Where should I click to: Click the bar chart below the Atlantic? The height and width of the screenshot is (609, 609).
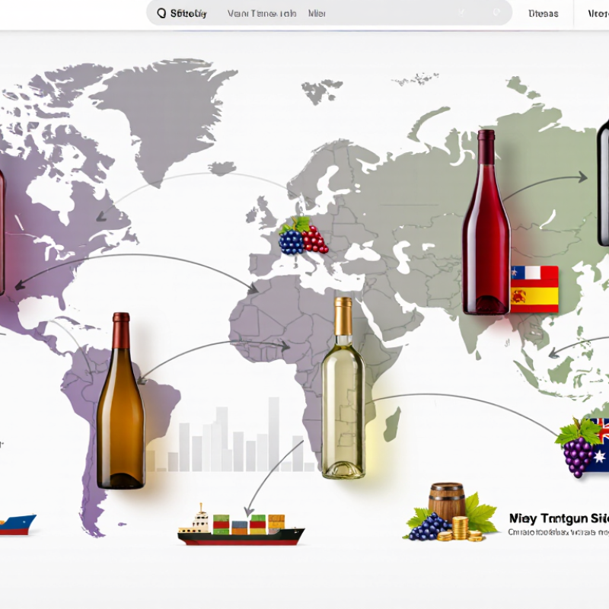229,435
